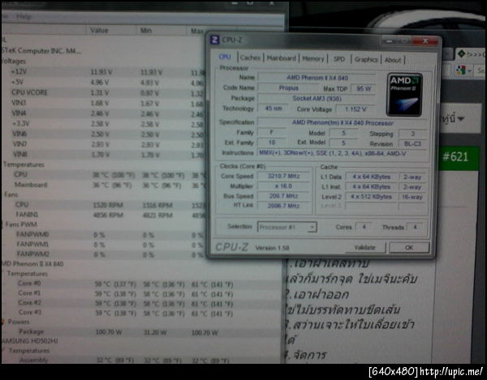Screen dimensions: 487x380
Task: Select the CPU tab in CPU-Z
Action: (x=225, y=57)
